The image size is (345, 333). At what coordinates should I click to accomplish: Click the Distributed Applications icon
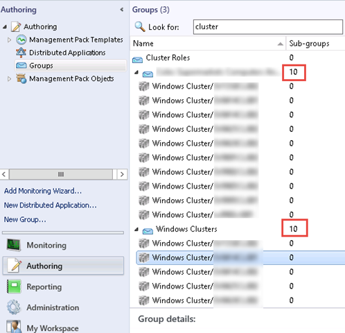coord(21,53)
